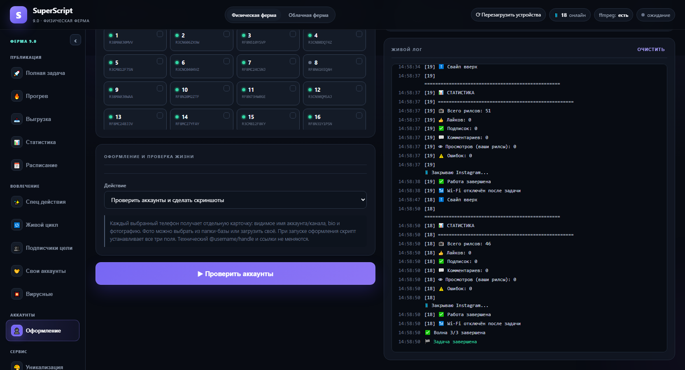Switch to Облачная ферма tab
Viewport: 685px width, 370px height.
pos(308,15)
